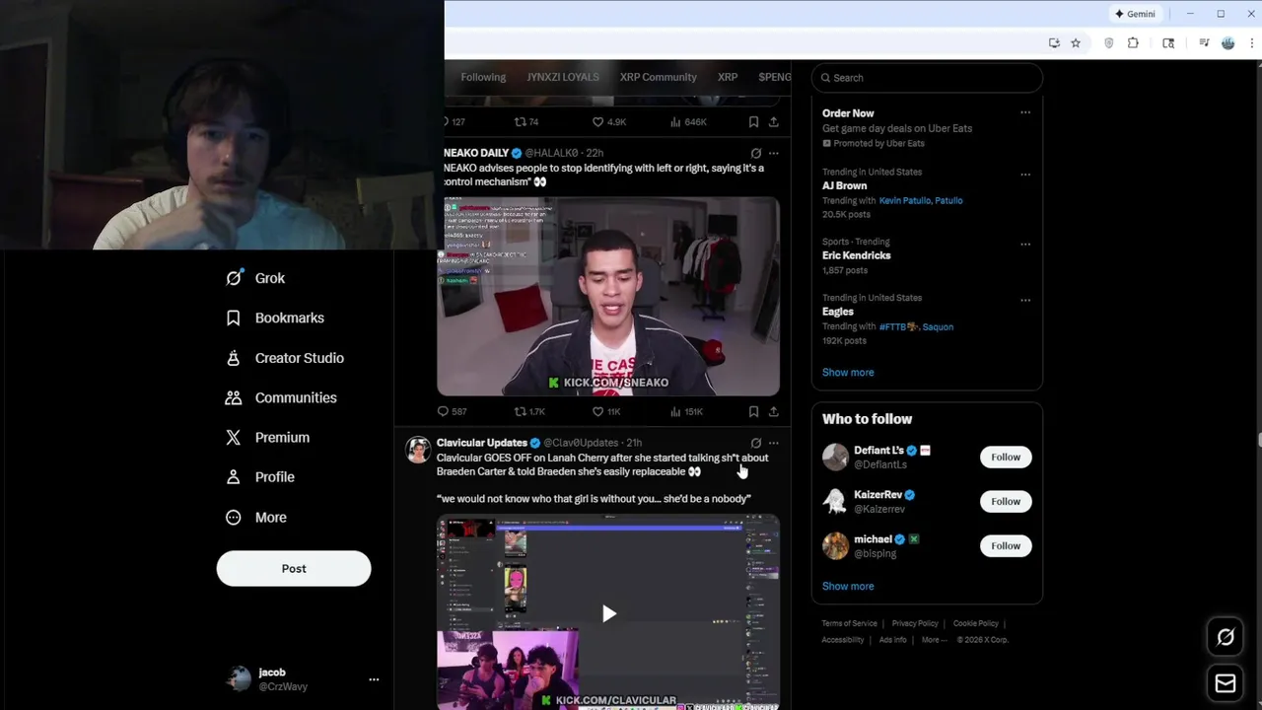Click the install app icon in address bar
This screenshot has width=1262, height=710.
1054,42
